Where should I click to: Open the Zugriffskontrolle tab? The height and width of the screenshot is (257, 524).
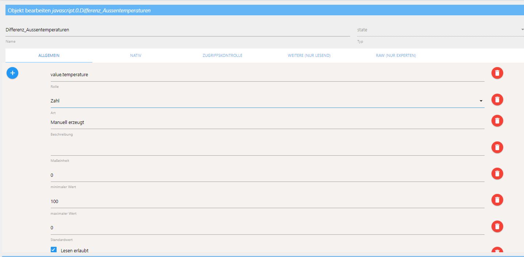pos(222,55)
